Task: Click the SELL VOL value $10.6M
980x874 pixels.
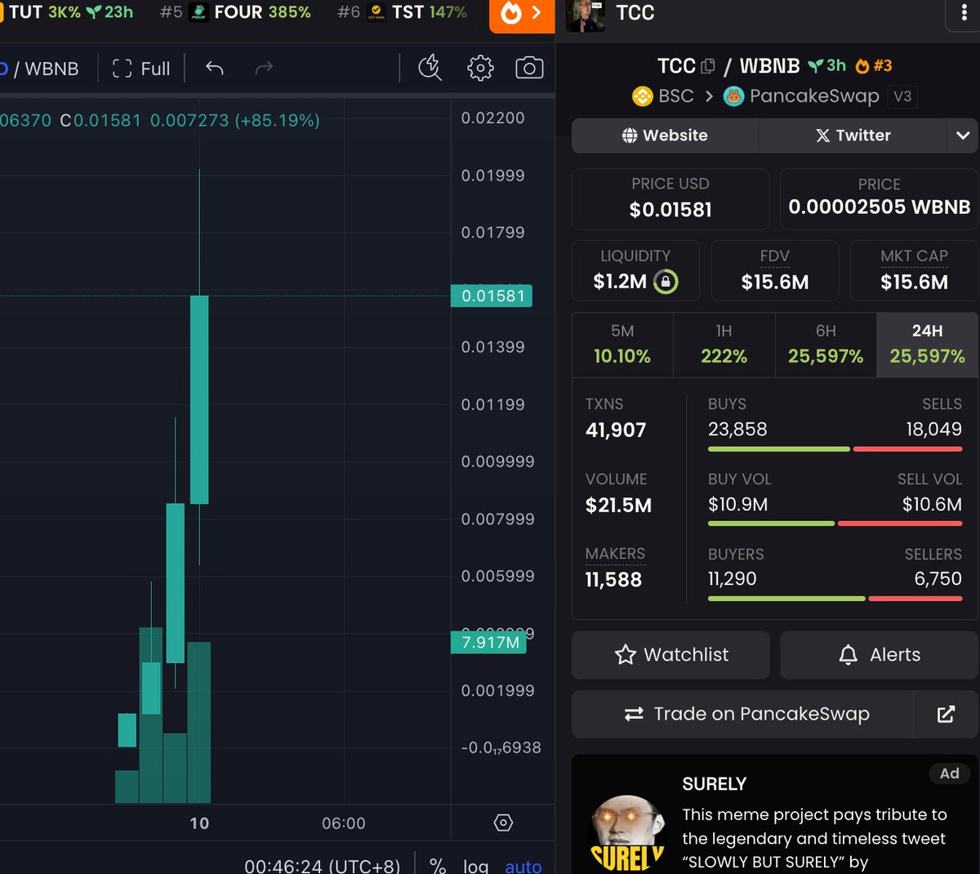Action: [932, 504]
